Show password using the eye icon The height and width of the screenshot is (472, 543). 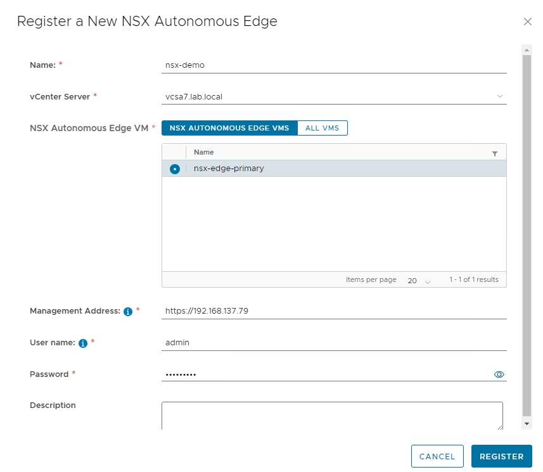point(499,374)
